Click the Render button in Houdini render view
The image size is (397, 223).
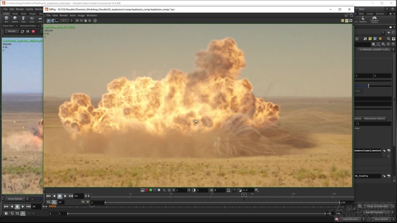[12, 31]
